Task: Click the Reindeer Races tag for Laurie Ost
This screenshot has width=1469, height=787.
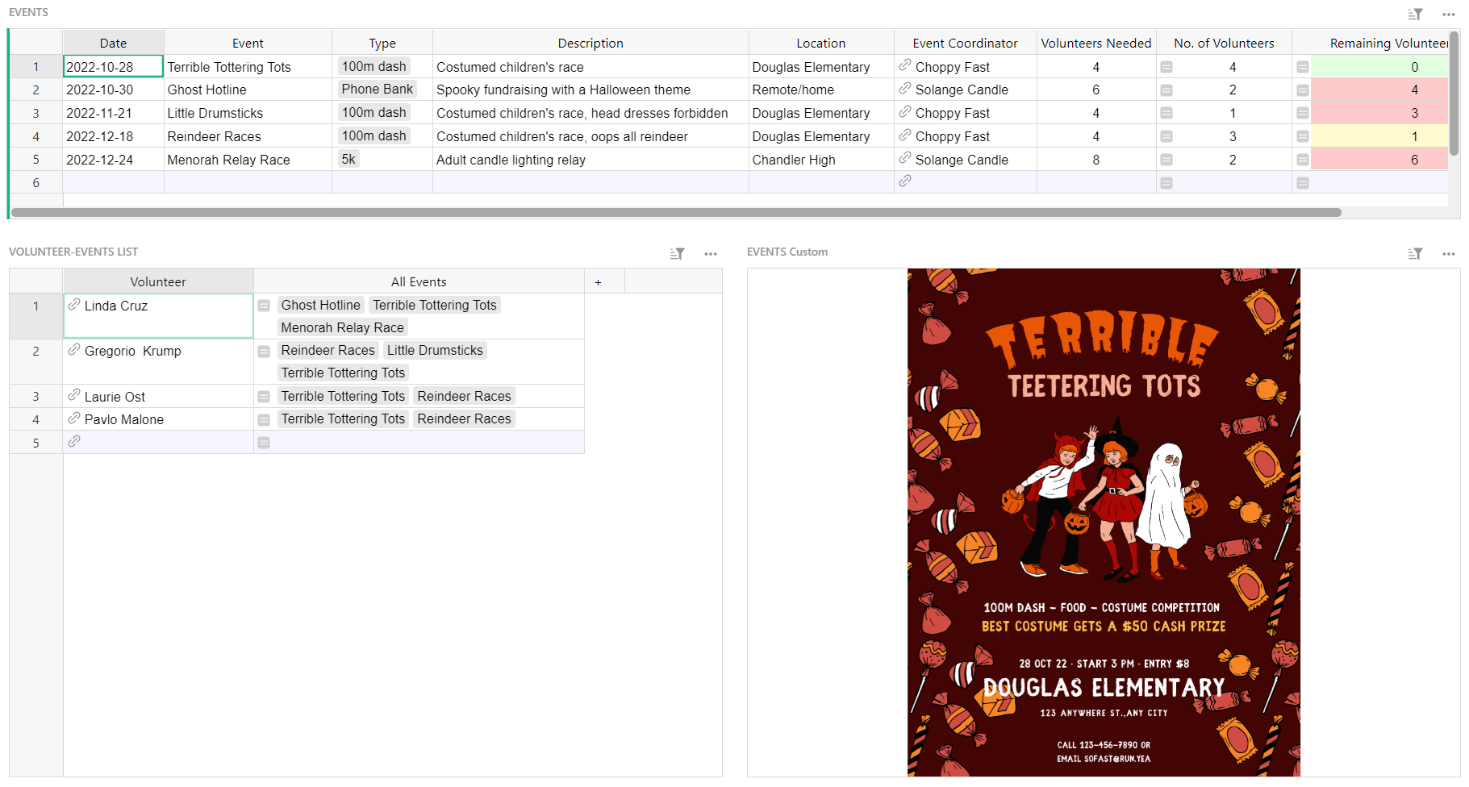Action: [x=464, y=397]
